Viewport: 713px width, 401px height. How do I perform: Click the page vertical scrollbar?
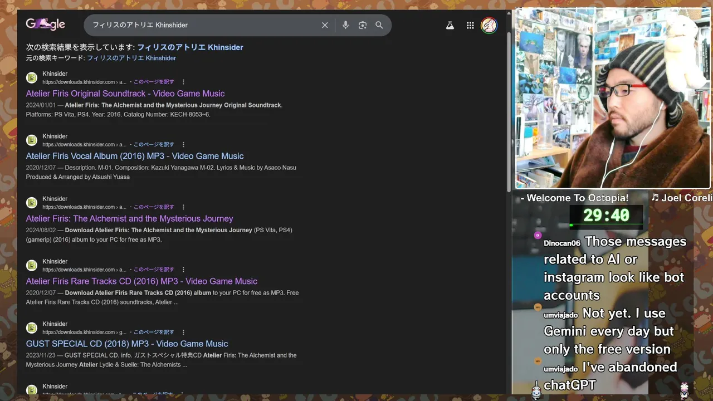(509, 111)
